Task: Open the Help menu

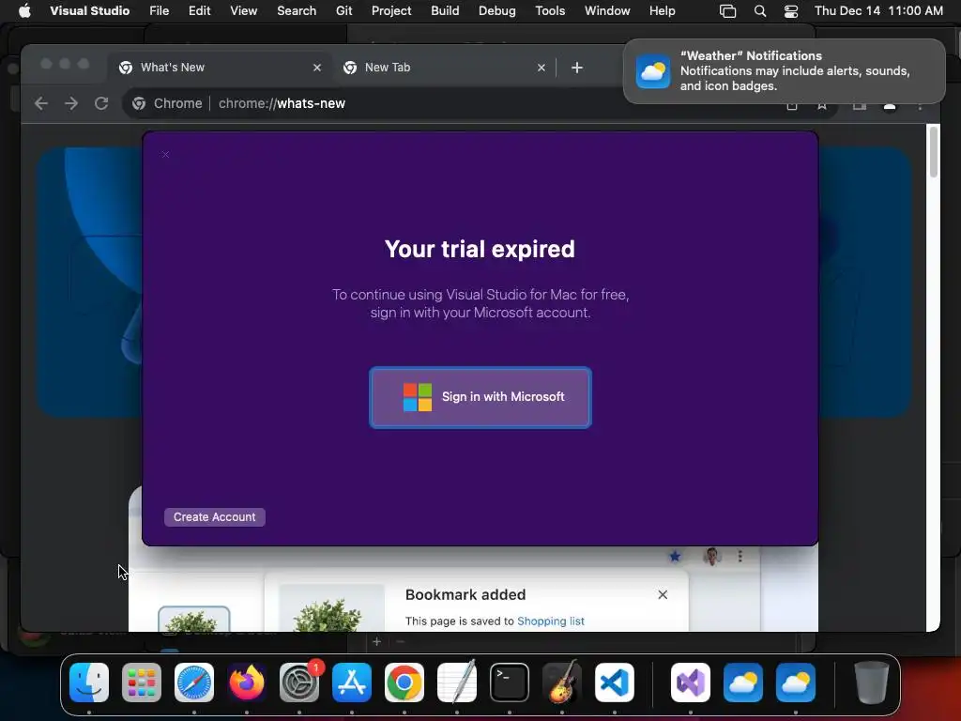Action: point(662,10)
